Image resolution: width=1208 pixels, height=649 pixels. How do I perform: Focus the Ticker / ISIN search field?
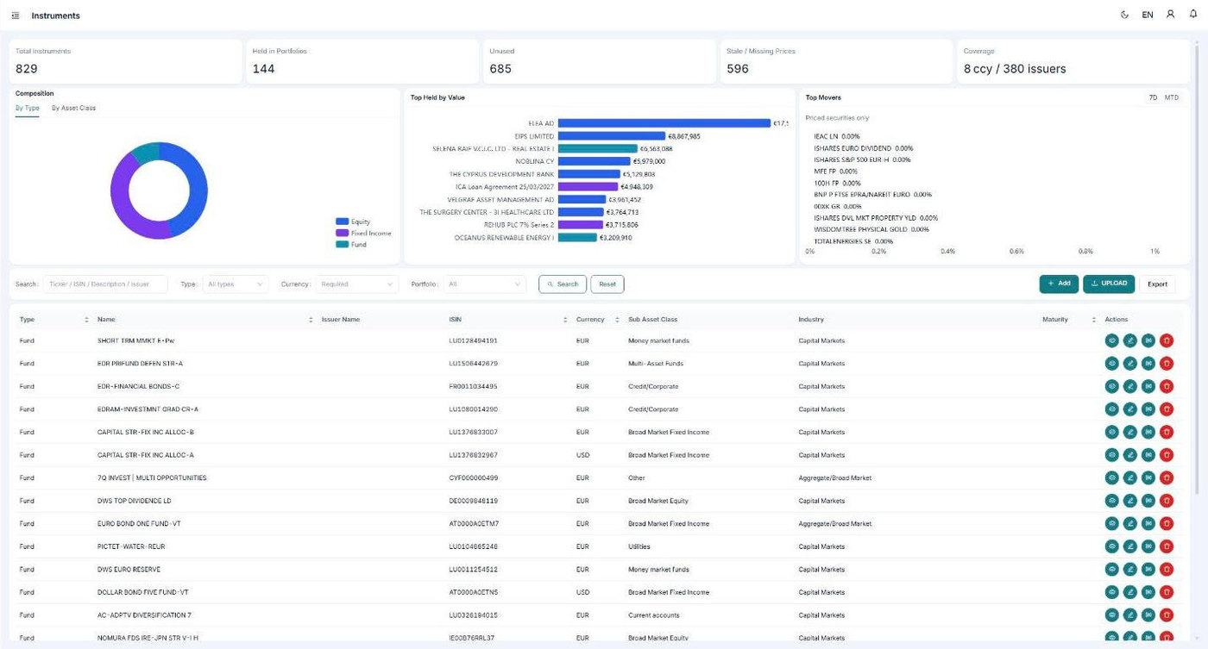tap(105, 284)
